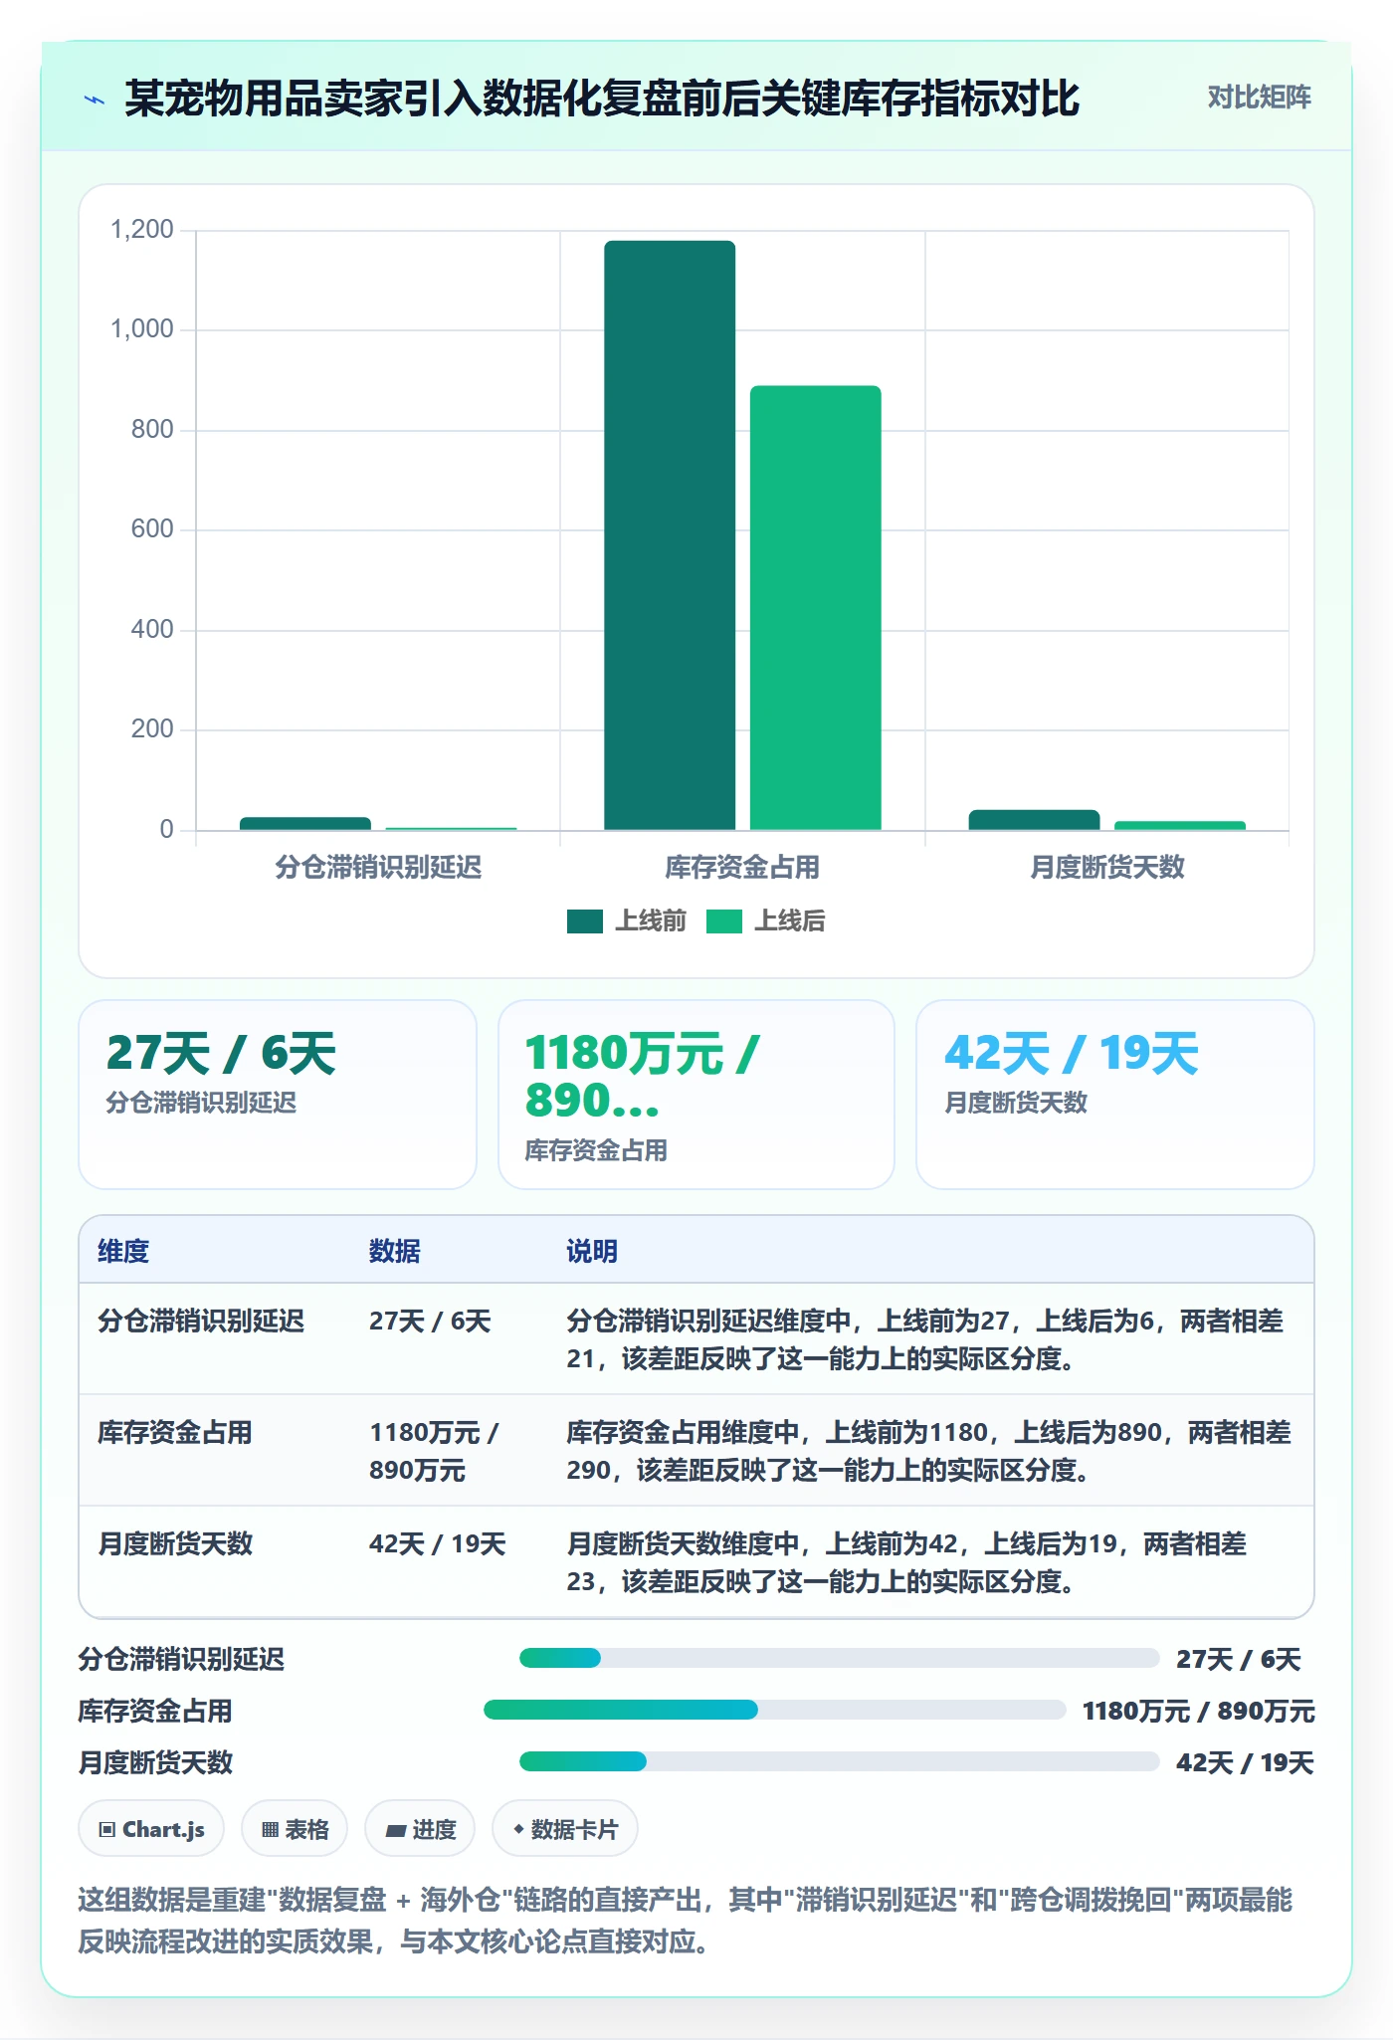Click the Chart.js tag
The height and width of the screenshot is (2040, 1393).
pyautogui.click(x=151, y=1828)
